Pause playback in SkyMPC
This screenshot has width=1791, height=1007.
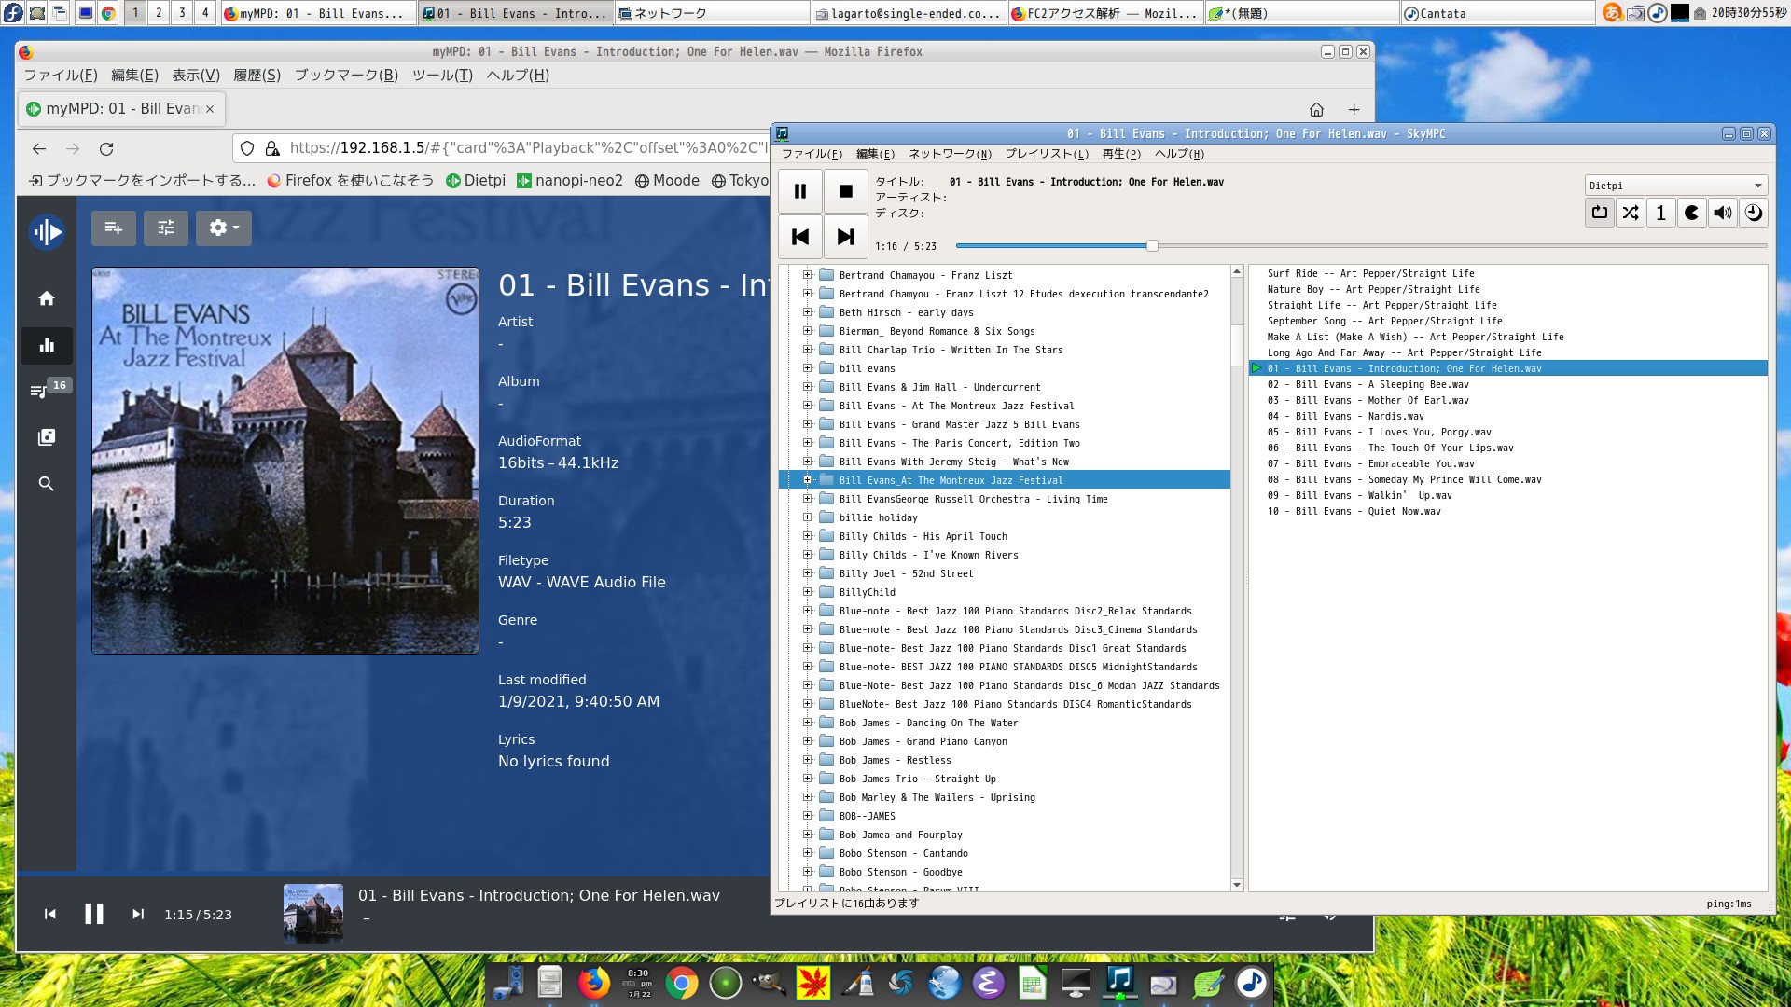(x=799, y=191)
